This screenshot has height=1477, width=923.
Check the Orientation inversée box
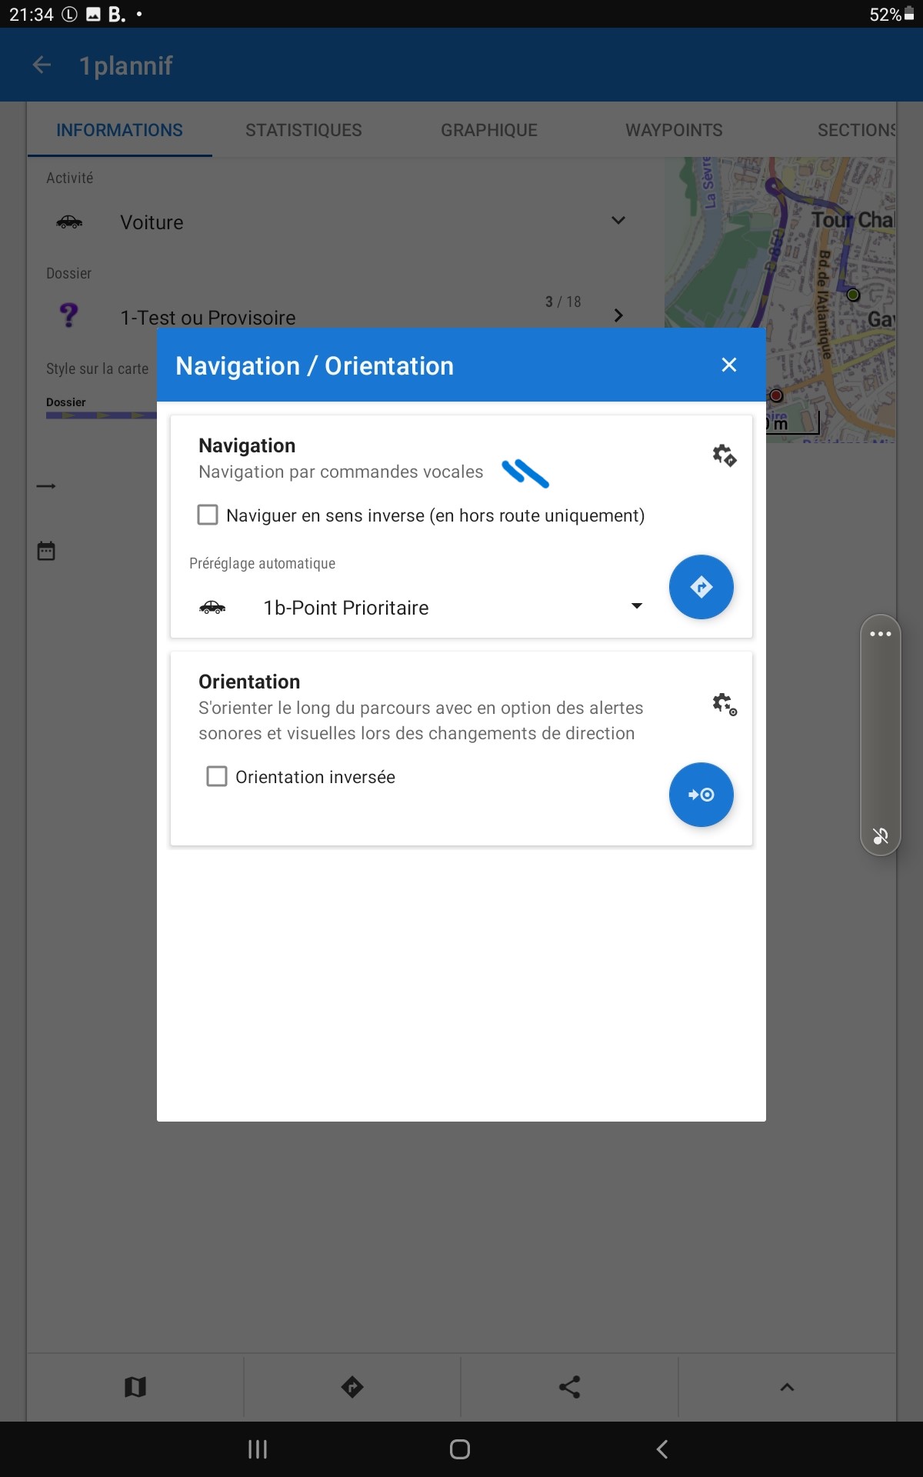(217, 776)
